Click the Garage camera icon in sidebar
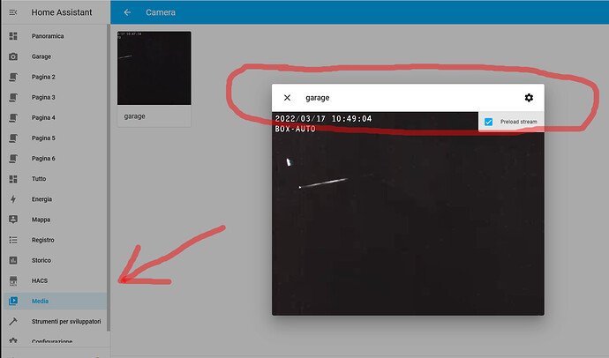The image size is (609, 358). 13,56
